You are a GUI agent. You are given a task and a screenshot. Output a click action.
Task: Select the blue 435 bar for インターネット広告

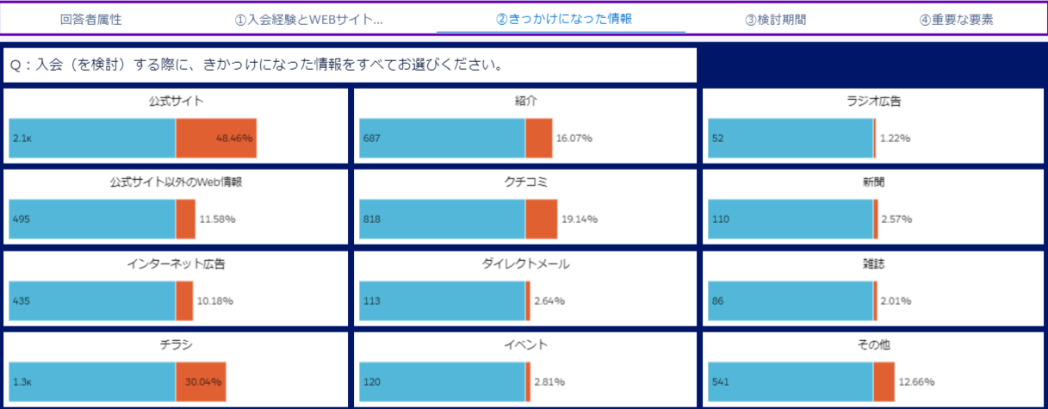(92, 301)
